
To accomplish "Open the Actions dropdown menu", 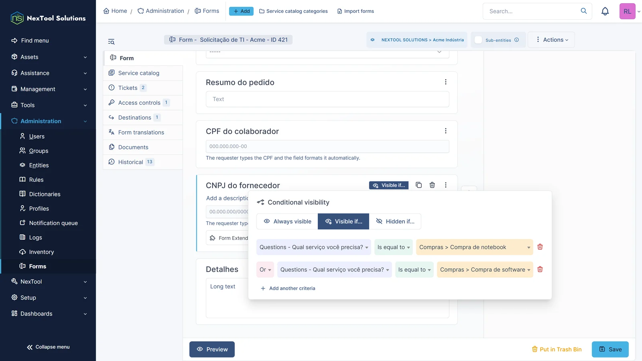I will click(551, 40).
